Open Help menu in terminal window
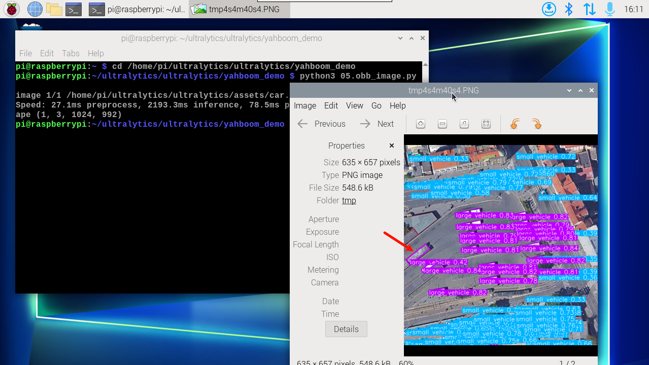Viewport: 649px width, 365px height. (x=95, y=53)
